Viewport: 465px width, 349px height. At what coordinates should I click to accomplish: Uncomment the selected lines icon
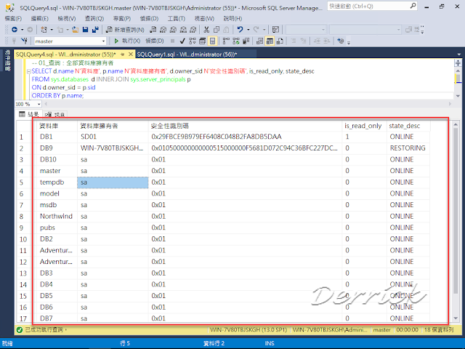click(x=303, y=41)
